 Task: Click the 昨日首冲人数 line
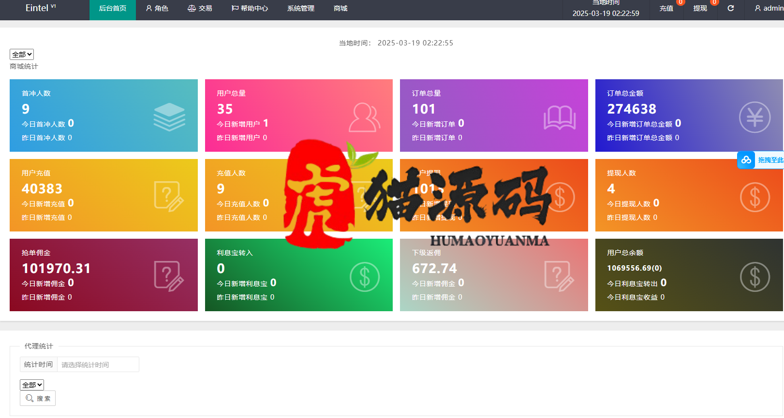tap(47, 138)
